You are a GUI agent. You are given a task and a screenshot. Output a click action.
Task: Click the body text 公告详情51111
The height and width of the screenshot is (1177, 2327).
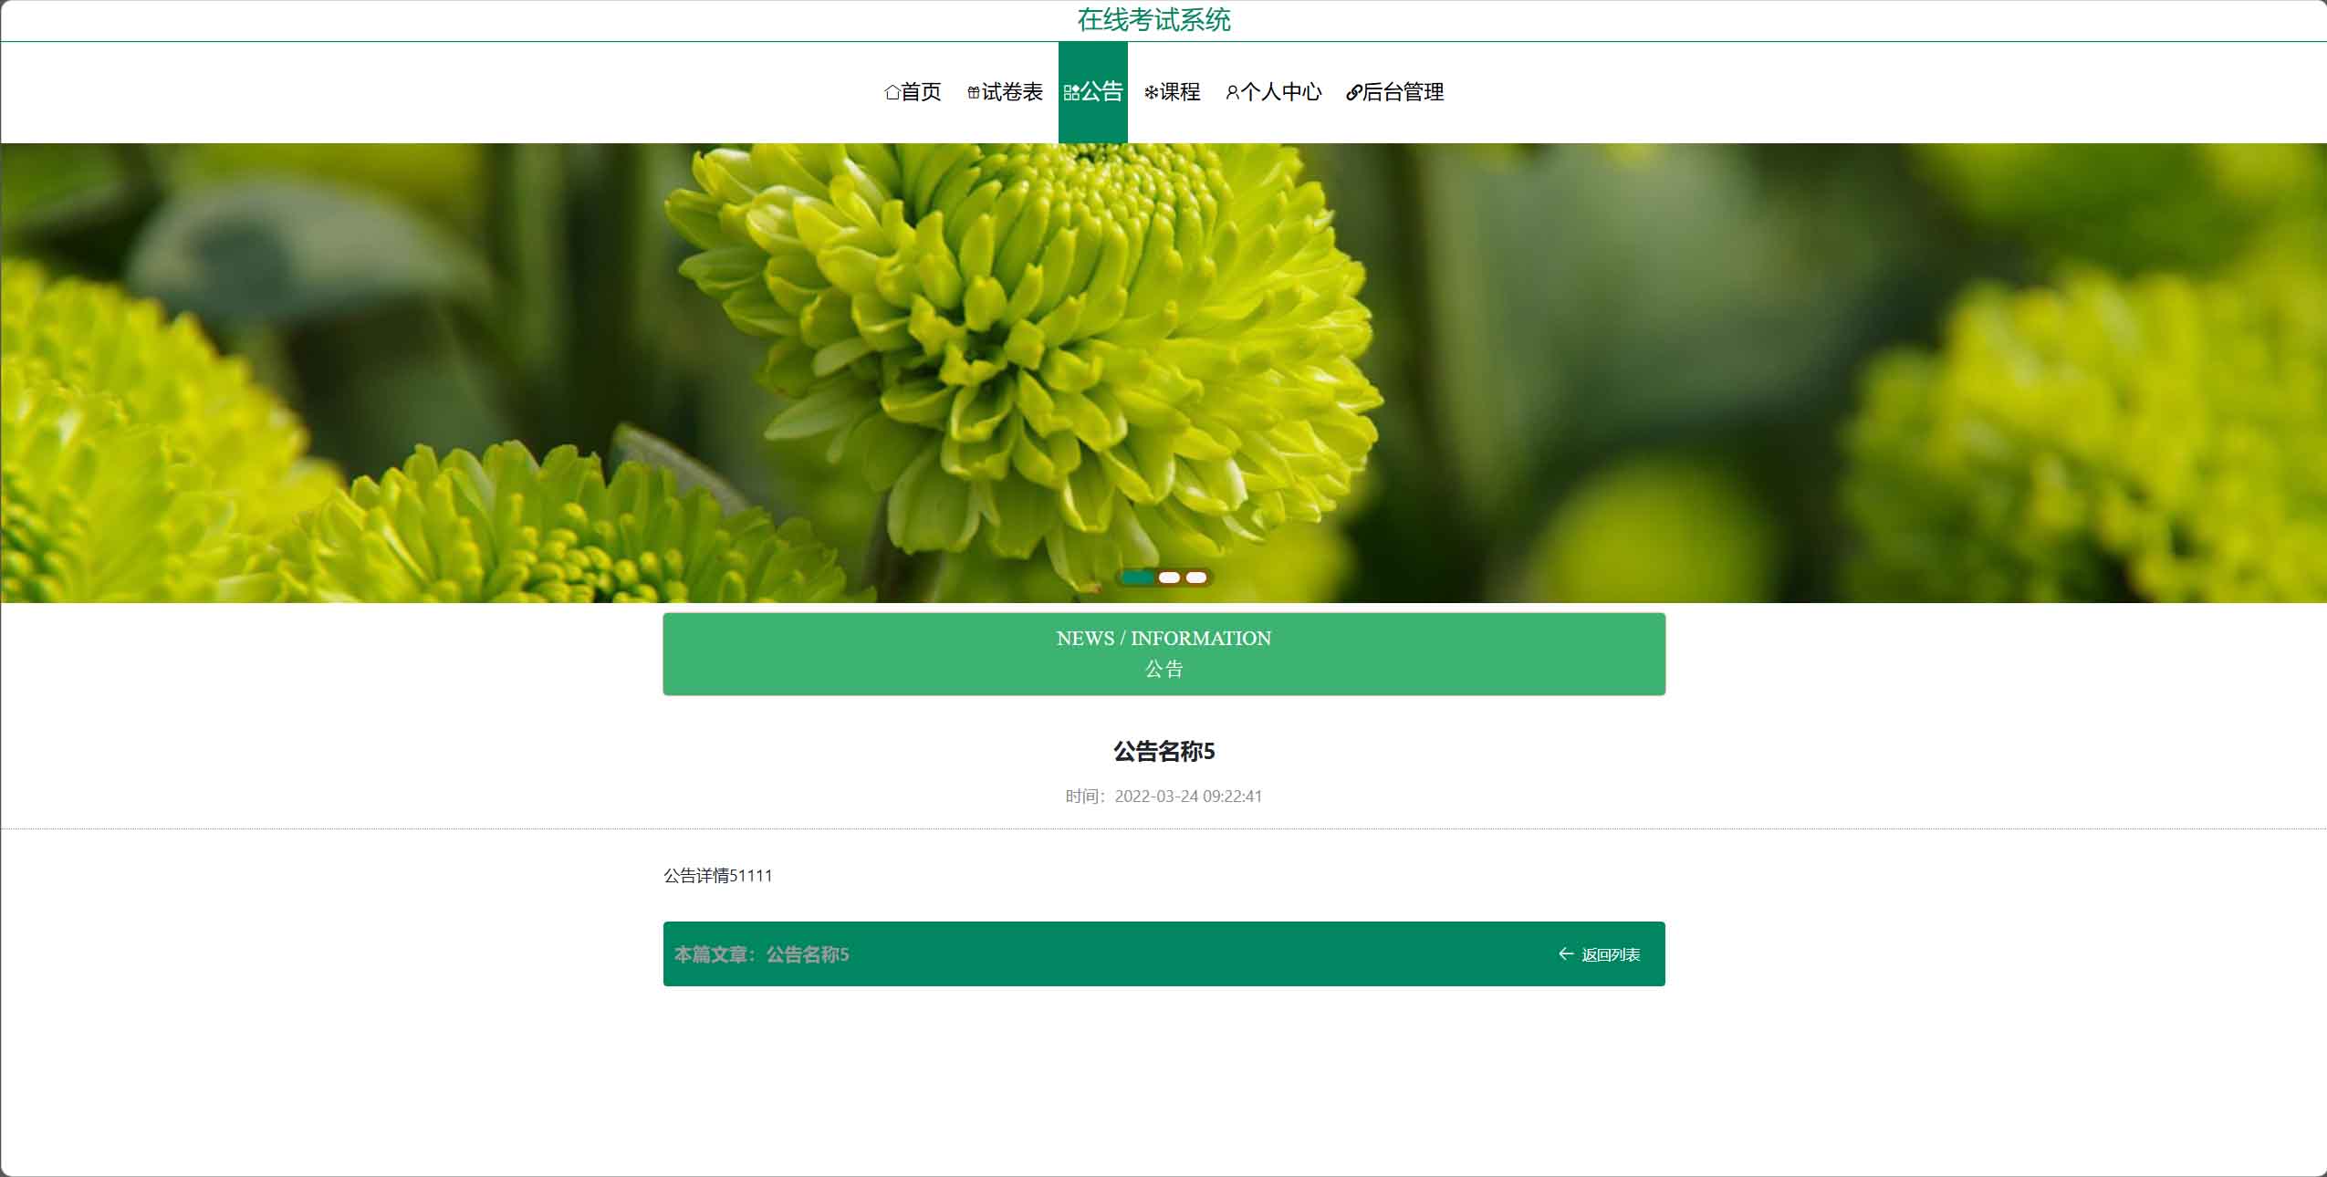(718, 875)
